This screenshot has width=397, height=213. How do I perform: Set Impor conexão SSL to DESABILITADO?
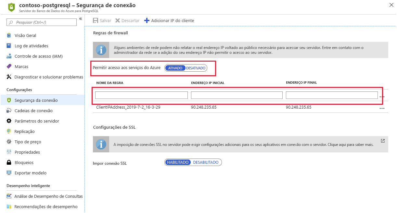[206, 162]
